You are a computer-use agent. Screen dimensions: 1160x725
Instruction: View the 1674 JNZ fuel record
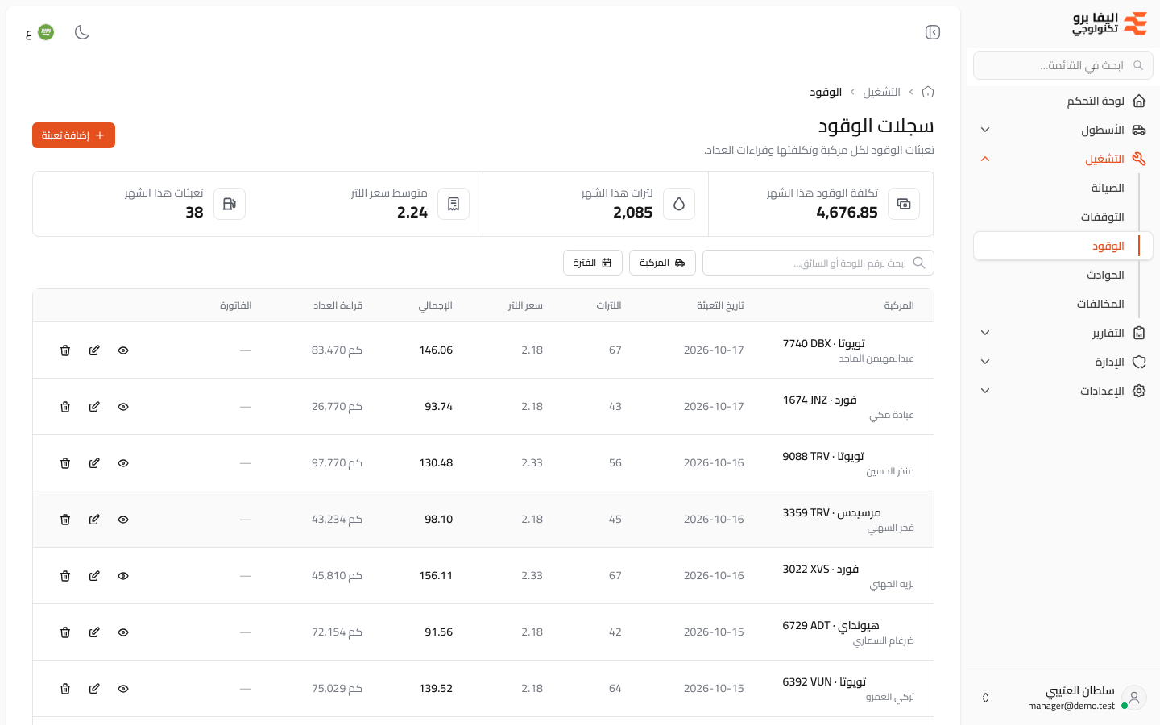[123, 407]
